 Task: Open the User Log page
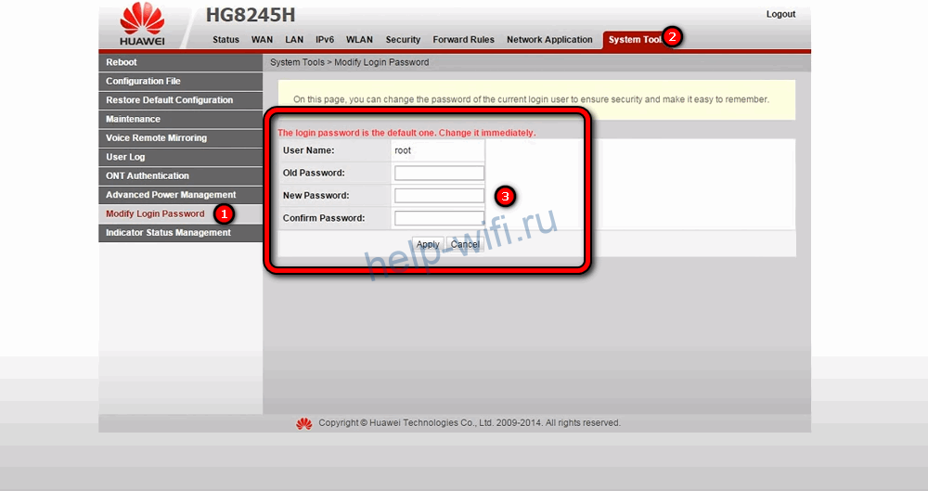tap(181, 157)
